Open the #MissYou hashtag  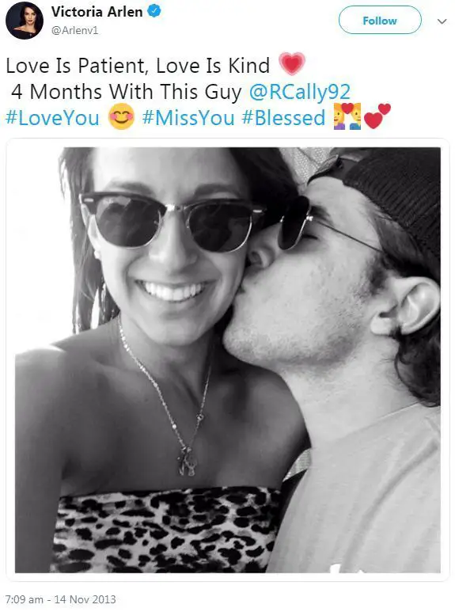click(x=188, y=117)
